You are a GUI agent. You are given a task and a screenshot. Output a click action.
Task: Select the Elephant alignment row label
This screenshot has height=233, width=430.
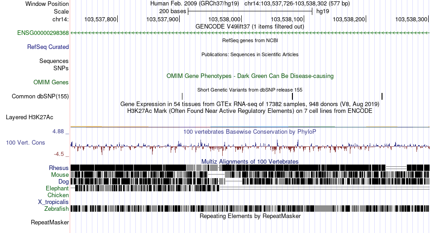pyautogui.click(x=57, y=189)
